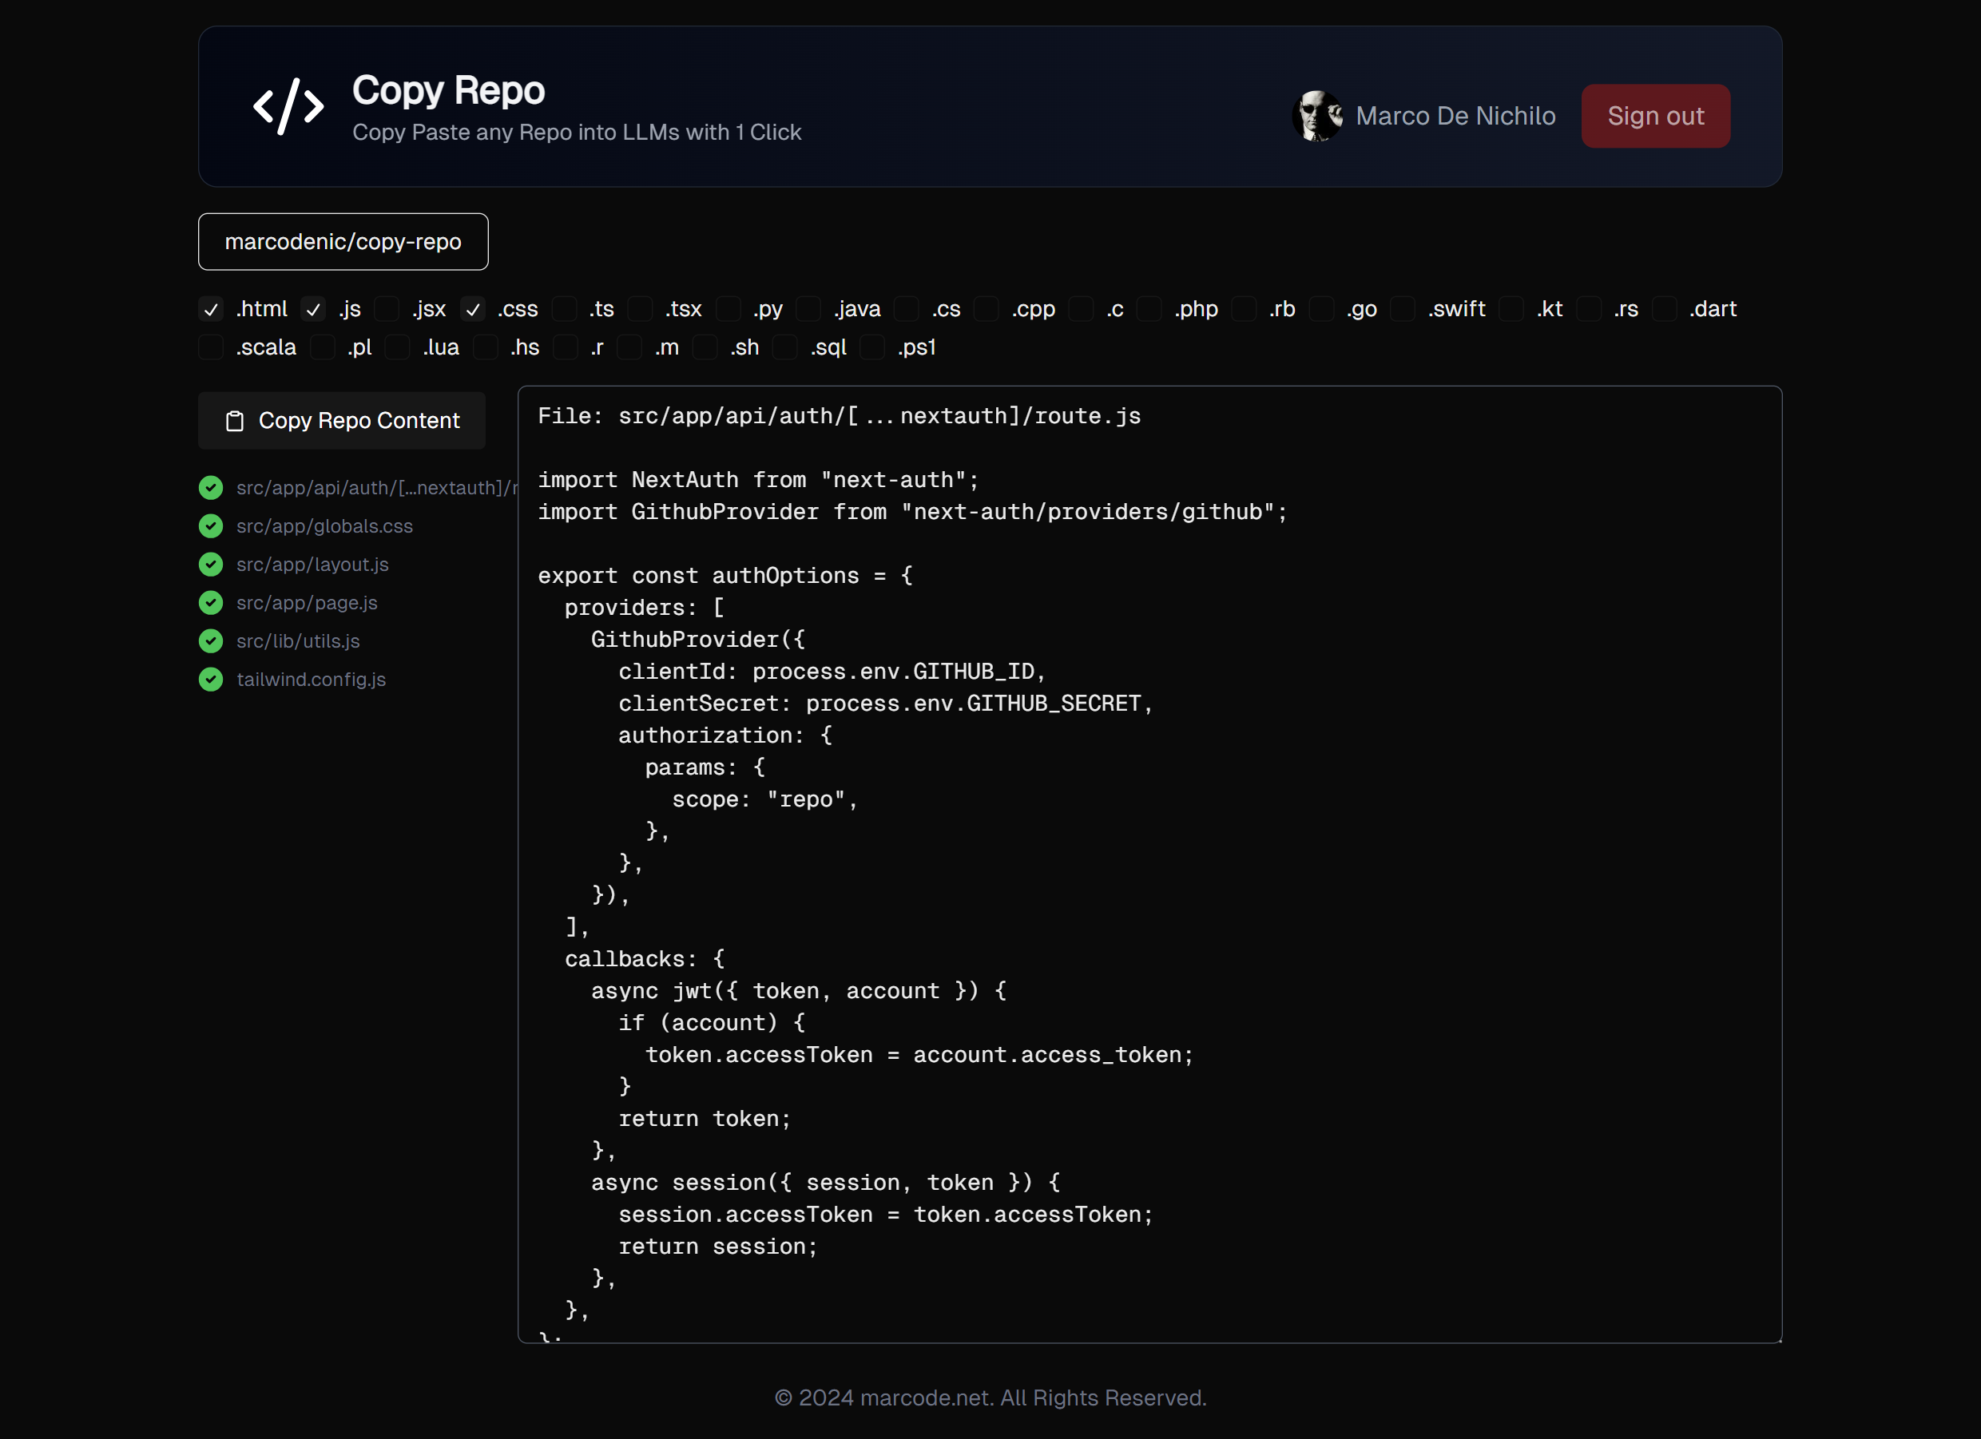Click the green check beside src/app/page.js
This screenshot has width=1981, height=1439.
click(x=211, y=604)
